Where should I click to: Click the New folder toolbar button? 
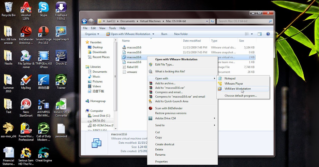[x=181, y=34]
